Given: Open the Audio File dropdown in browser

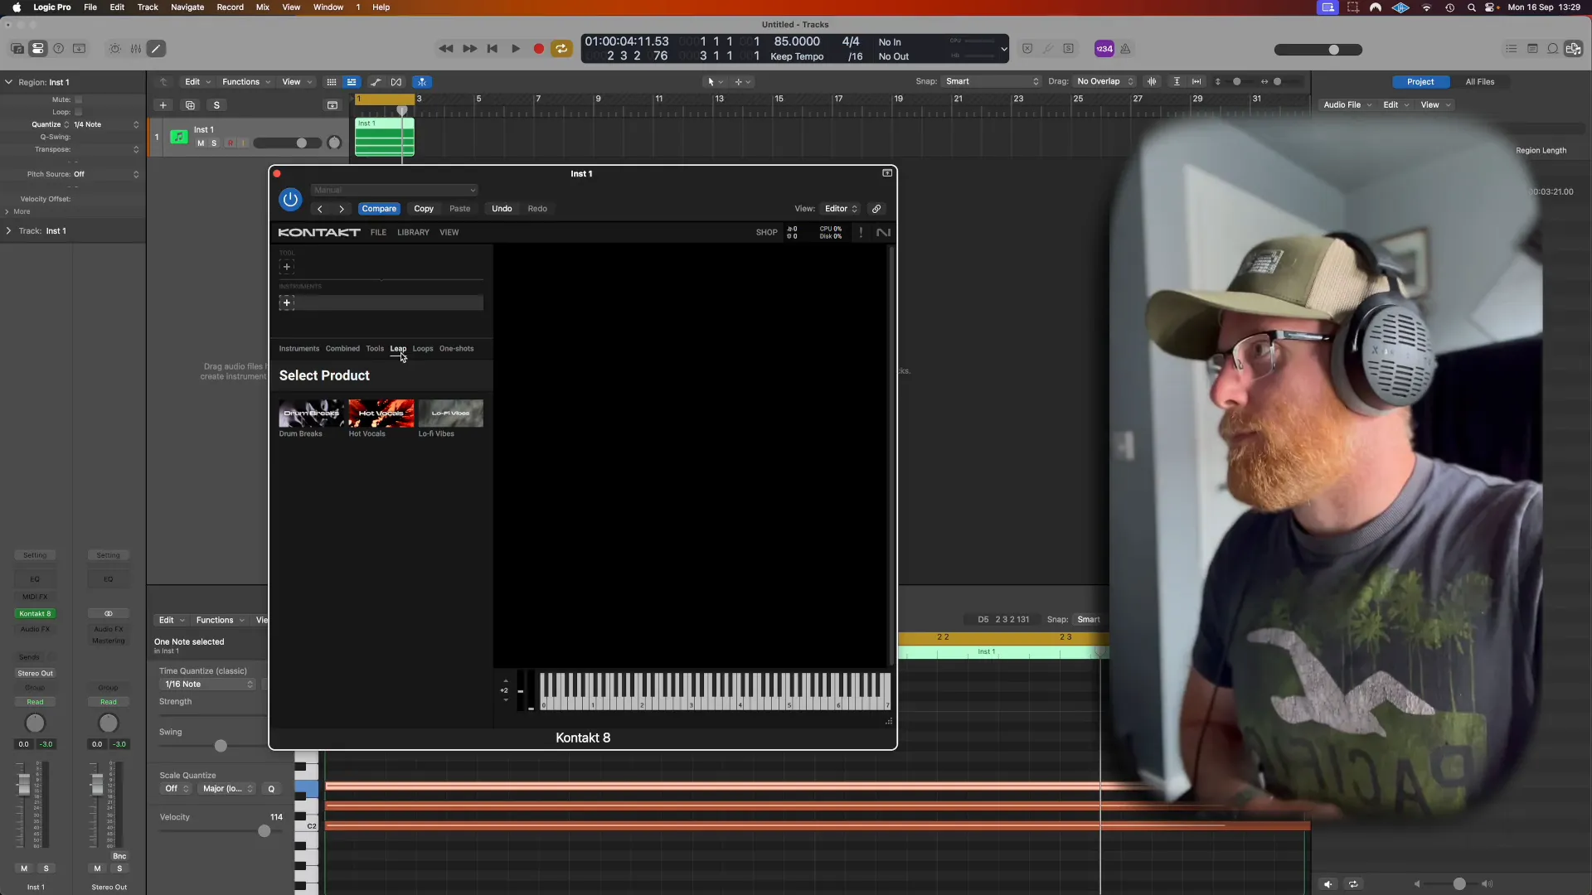Looking at the screenshot, I should (x=1347, y=105).
